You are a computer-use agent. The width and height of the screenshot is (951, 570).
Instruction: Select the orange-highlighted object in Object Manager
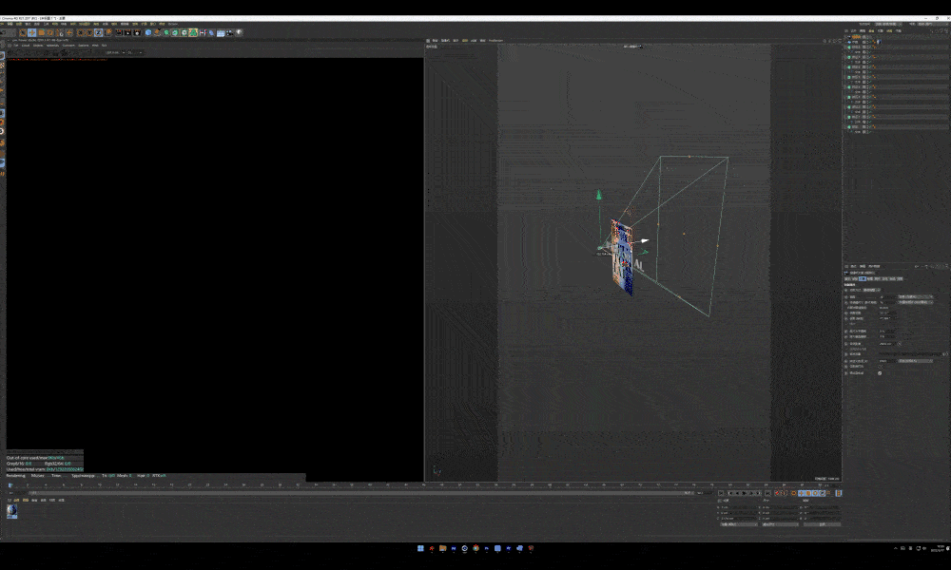click(857, 37)
